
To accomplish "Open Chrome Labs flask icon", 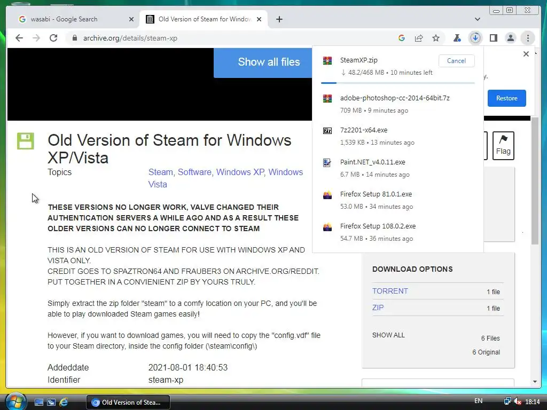I will tap(457, 38).
